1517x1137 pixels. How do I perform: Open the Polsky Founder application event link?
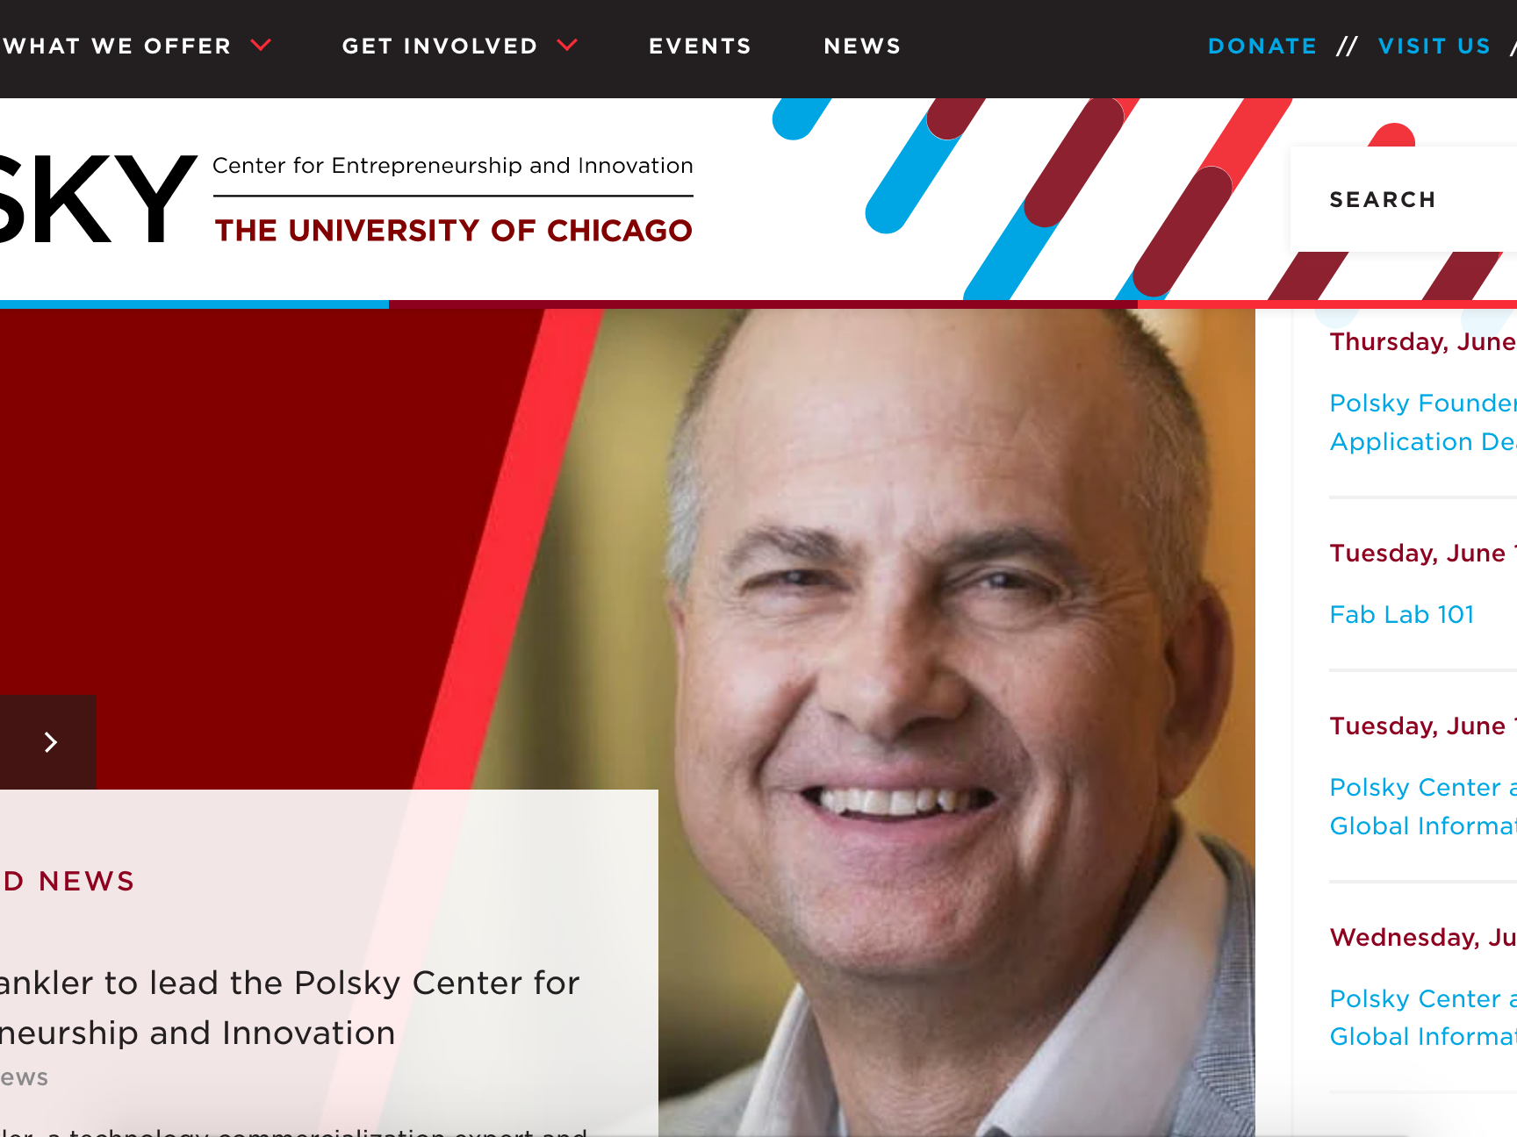point(1423,422)
